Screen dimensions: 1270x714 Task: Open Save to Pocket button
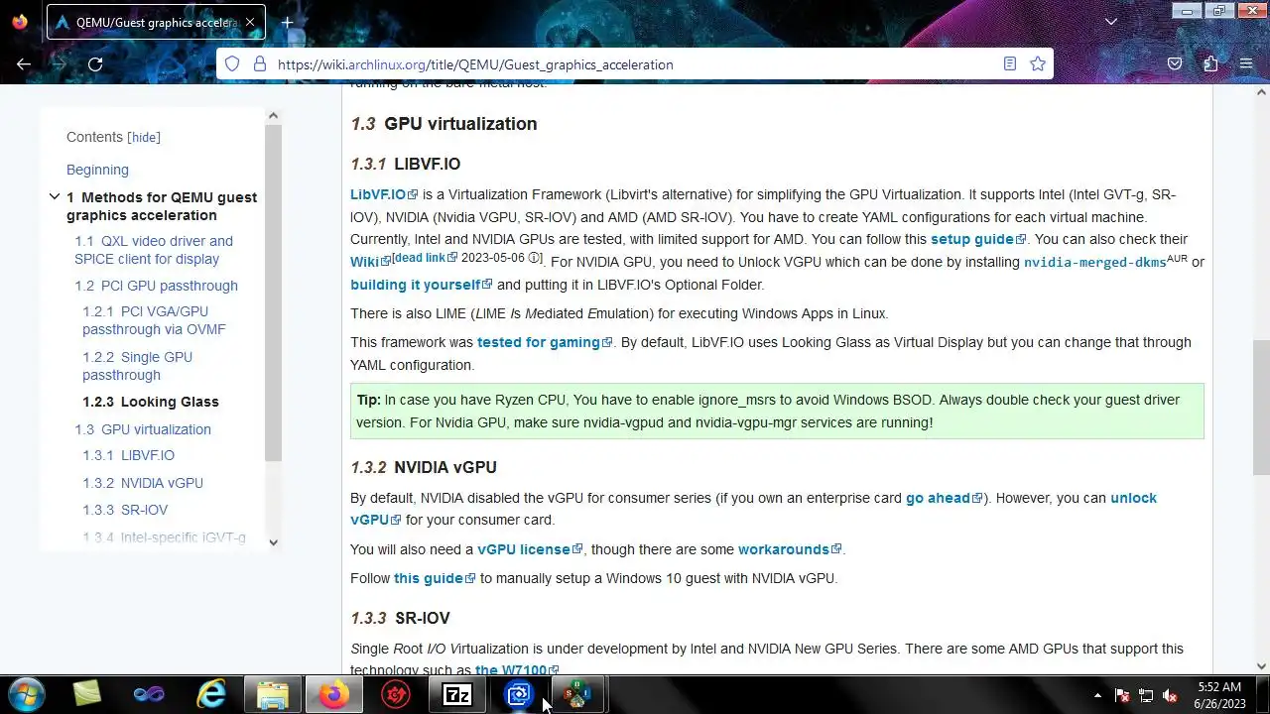[1175, 63]
